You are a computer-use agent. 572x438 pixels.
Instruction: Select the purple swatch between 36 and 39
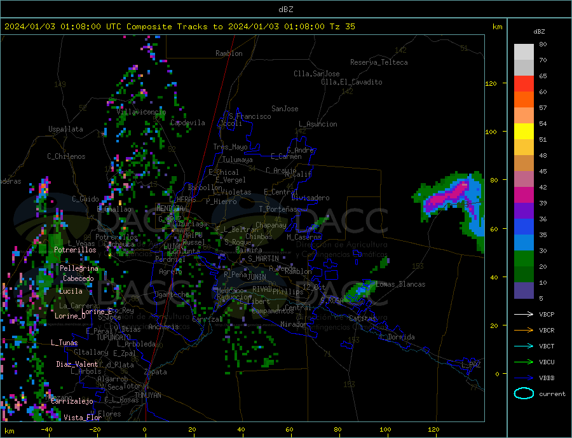pos(524,211)
